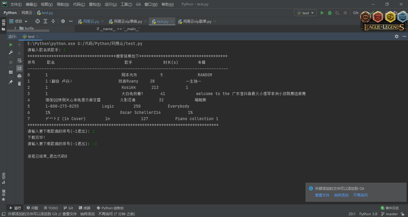Open the 重构(R) menu

[95, 4]
